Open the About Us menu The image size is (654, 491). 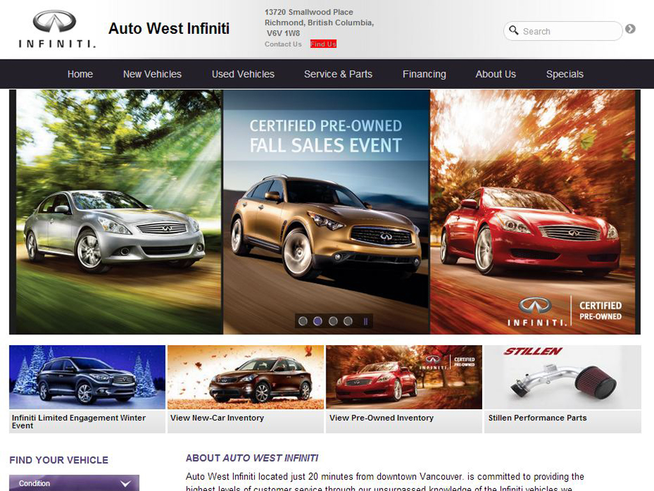496,74
